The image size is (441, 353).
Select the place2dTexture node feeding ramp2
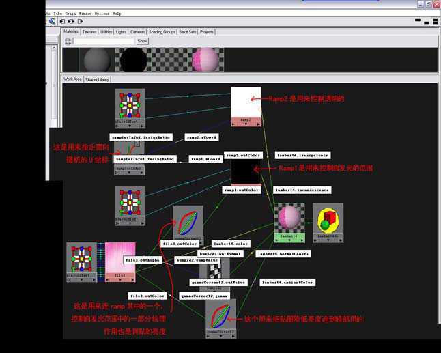[x=130, y=104]
